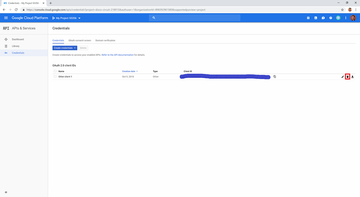Edit Other client 1 with pencil icon

pyautogui.click(x=342, y=77)
